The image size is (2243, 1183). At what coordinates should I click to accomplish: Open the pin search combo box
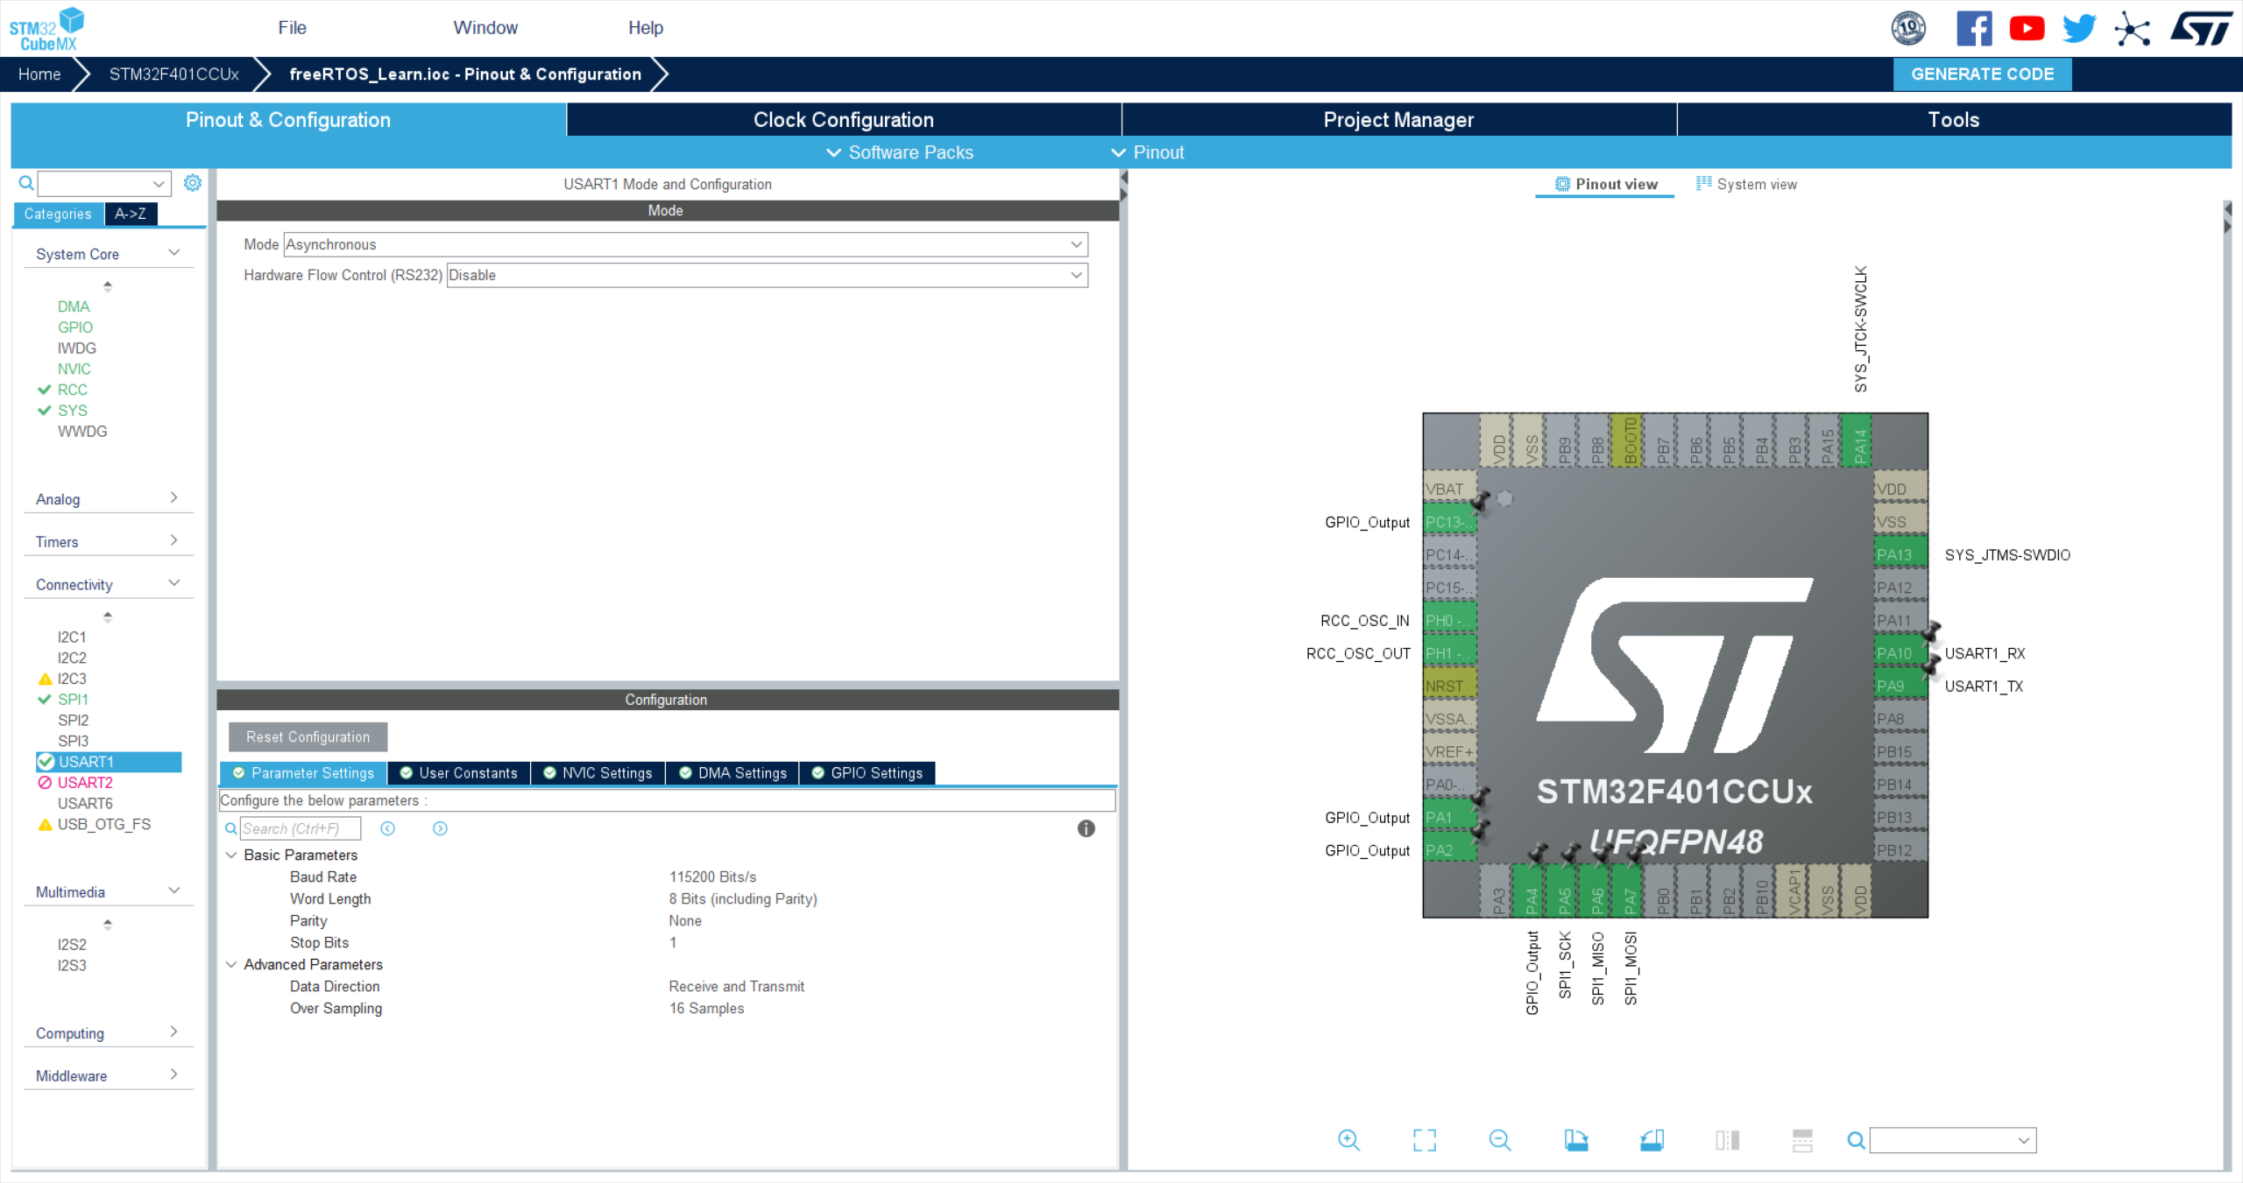pos(1953,1140)
